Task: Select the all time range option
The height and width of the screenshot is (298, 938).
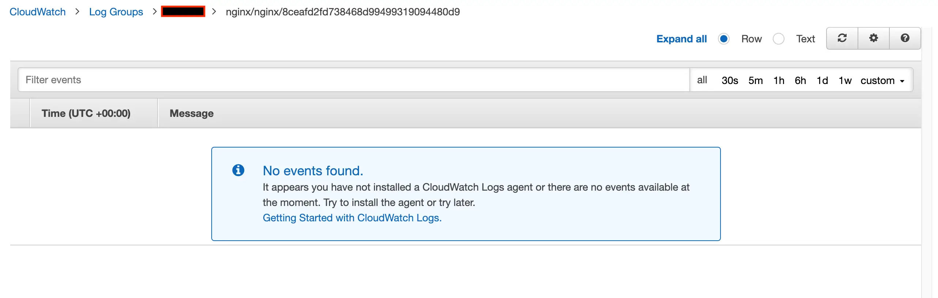Action: point(703,80)
